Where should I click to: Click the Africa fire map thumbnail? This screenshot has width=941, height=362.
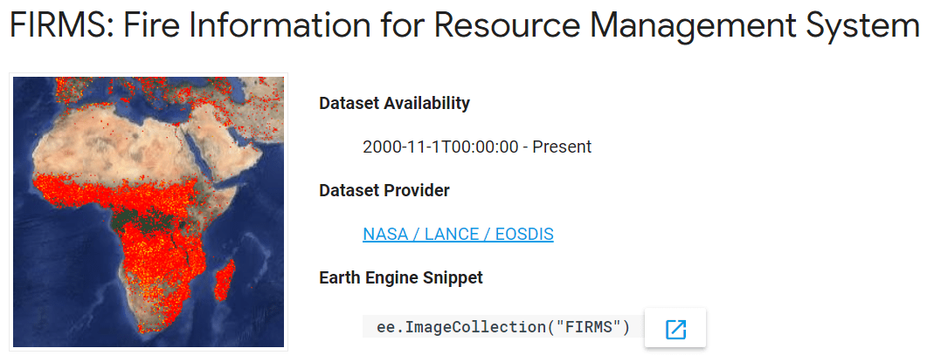coord(149,212)
